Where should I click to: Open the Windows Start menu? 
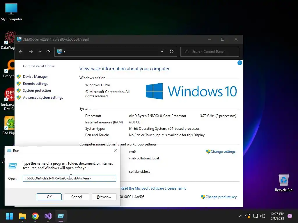pyautogui.click(x=9, y=216)
